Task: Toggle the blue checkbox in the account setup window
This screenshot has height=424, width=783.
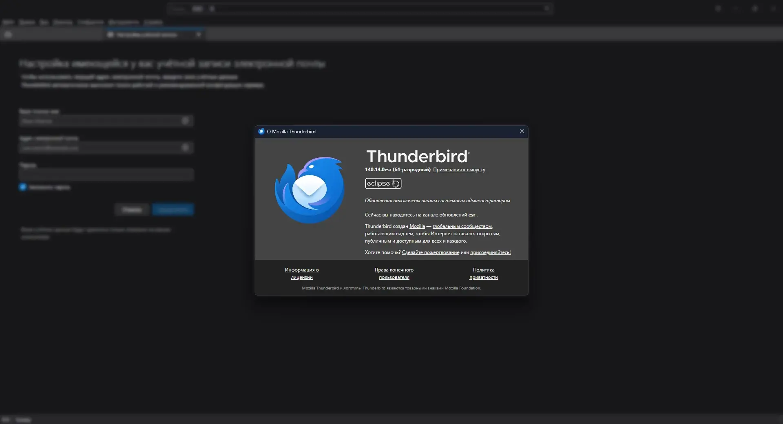Action: pyautogui.click(x=23, y=187)
